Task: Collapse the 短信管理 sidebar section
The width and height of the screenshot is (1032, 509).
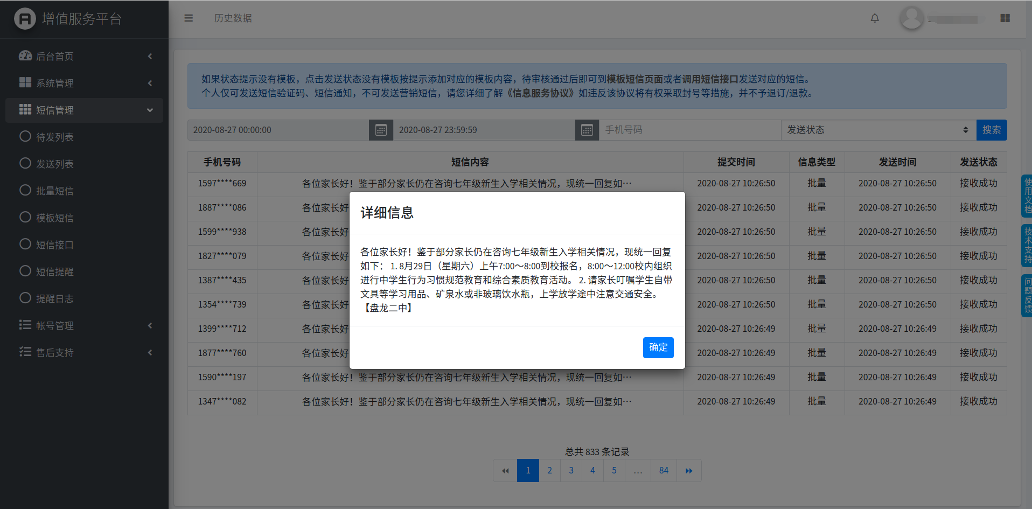Action: click(x=84, y=110)
